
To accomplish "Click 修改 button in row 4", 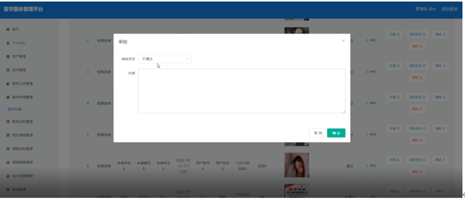I will pyautogui.click(x=441, y=97).
